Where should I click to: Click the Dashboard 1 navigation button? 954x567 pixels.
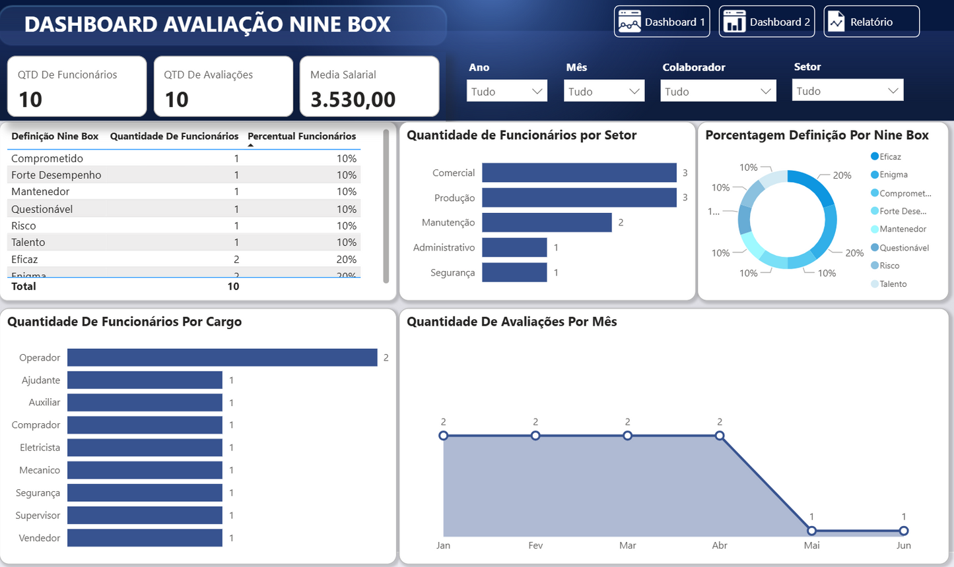pos(662,20)
